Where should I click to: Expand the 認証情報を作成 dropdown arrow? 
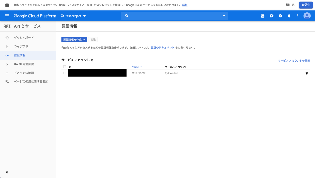[x=84, y=40]
